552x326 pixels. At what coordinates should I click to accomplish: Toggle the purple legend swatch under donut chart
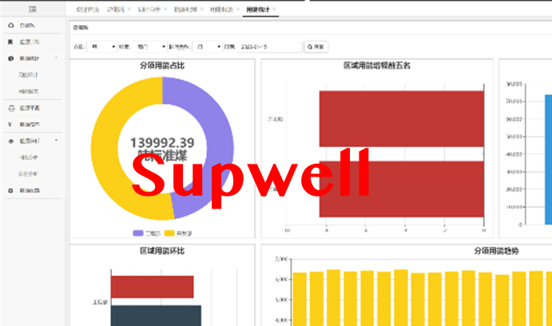[138, 233]
